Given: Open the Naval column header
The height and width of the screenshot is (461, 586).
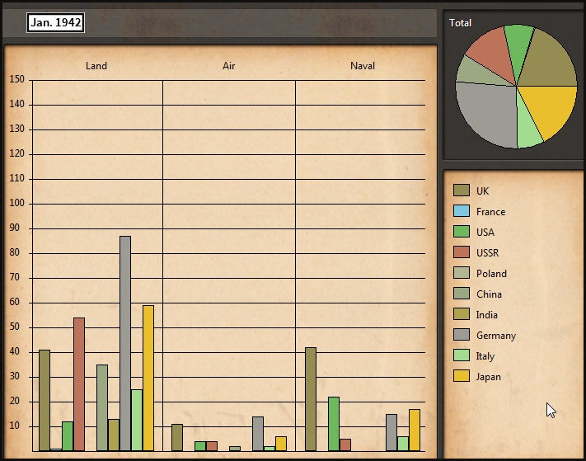Looking at the screenshot, I should [363, 66].
